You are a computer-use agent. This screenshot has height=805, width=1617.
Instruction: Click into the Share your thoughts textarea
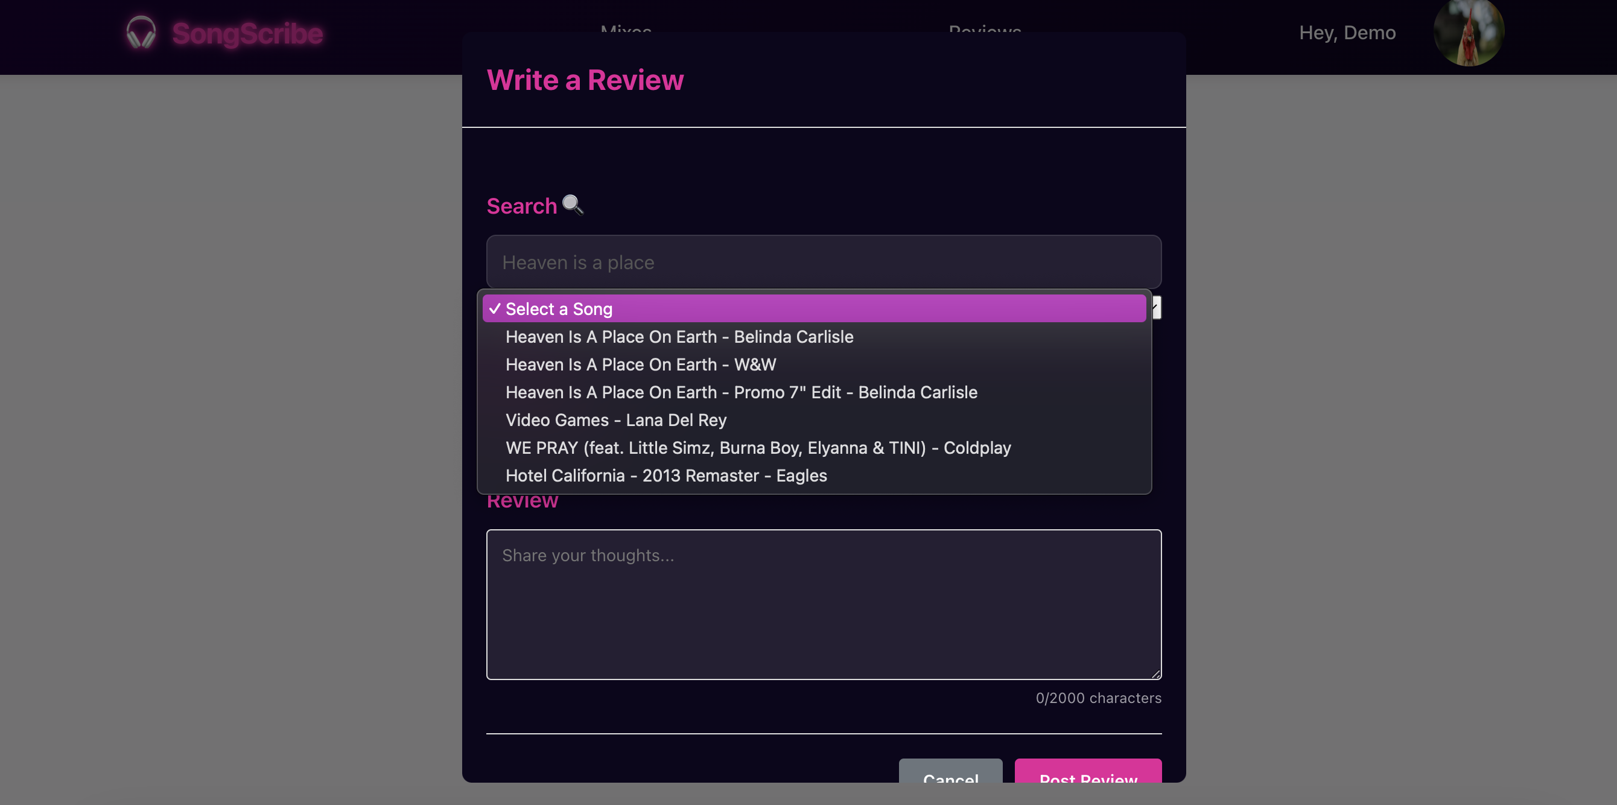tap(824, 604)
